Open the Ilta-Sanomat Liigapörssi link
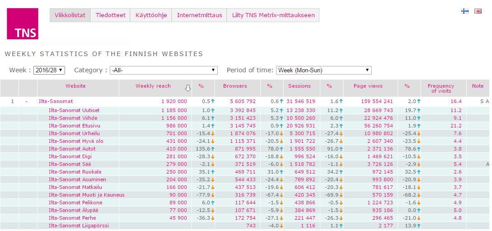 tap(79, 226)
